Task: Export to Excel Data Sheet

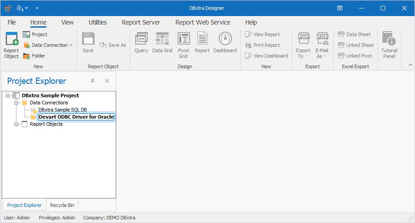Action: click(x=354, y=34)
